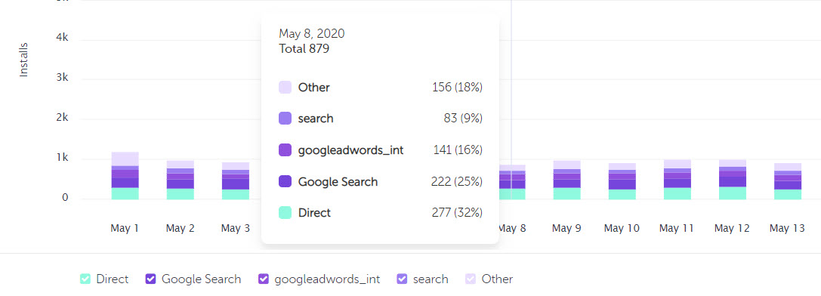821x296 pixels.
Task: Click the googleadwords_int swatch in tooltip
Action: pyautogui.click(x=285, y=150)
